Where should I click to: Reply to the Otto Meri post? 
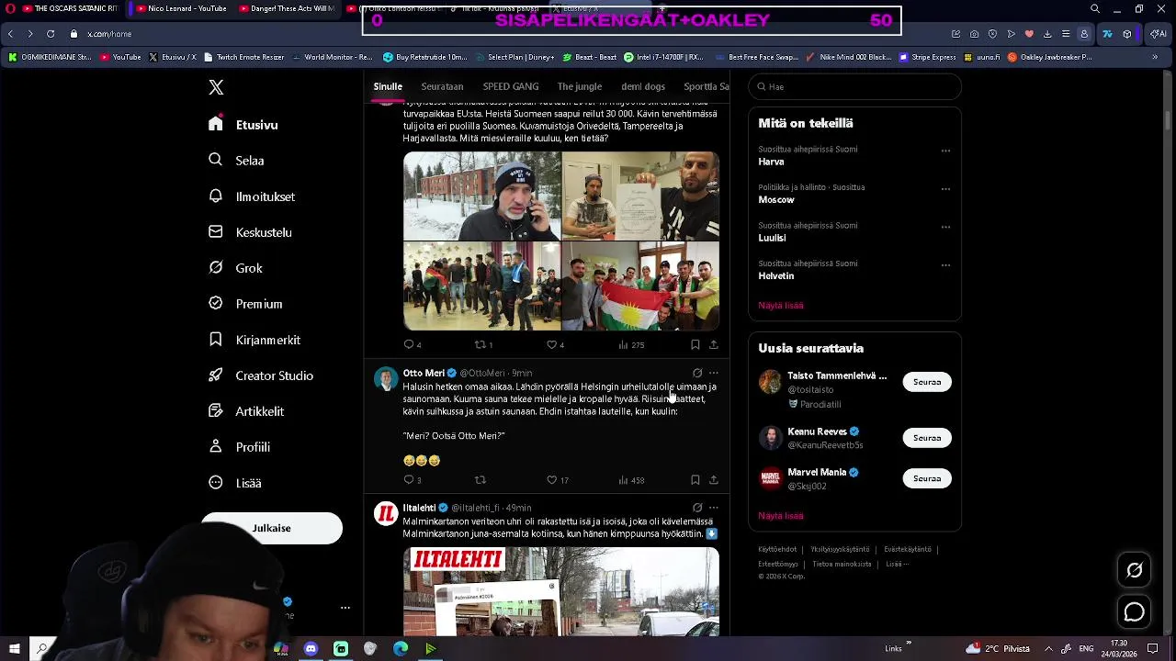[x=413, y=479]
